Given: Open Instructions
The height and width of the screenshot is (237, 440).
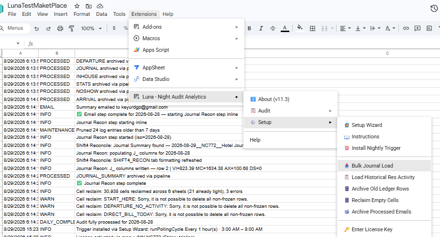Looking at the screenshot, I should pyautogui.click(x=384, y=136).
